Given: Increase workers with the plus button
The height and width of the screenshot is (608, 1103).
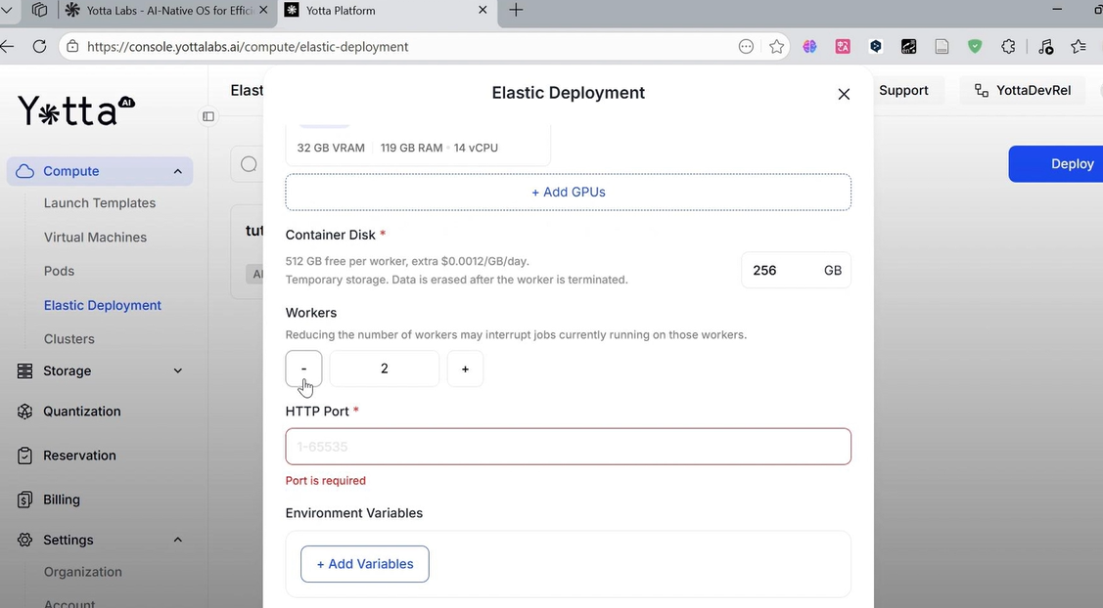Looking at the screenshot, I should pos(465,369).
